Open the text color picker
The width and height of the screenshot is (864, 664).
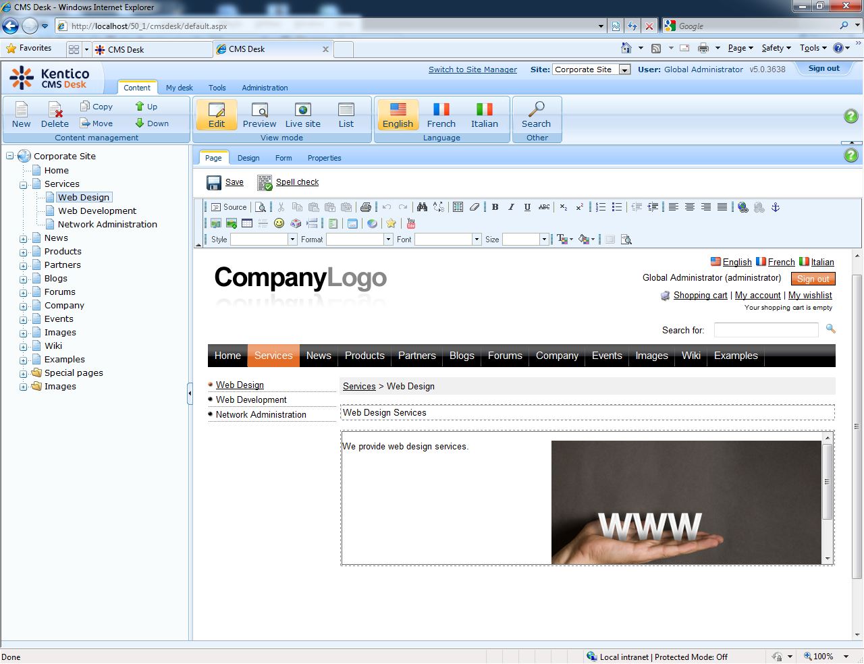click(562, 240)
